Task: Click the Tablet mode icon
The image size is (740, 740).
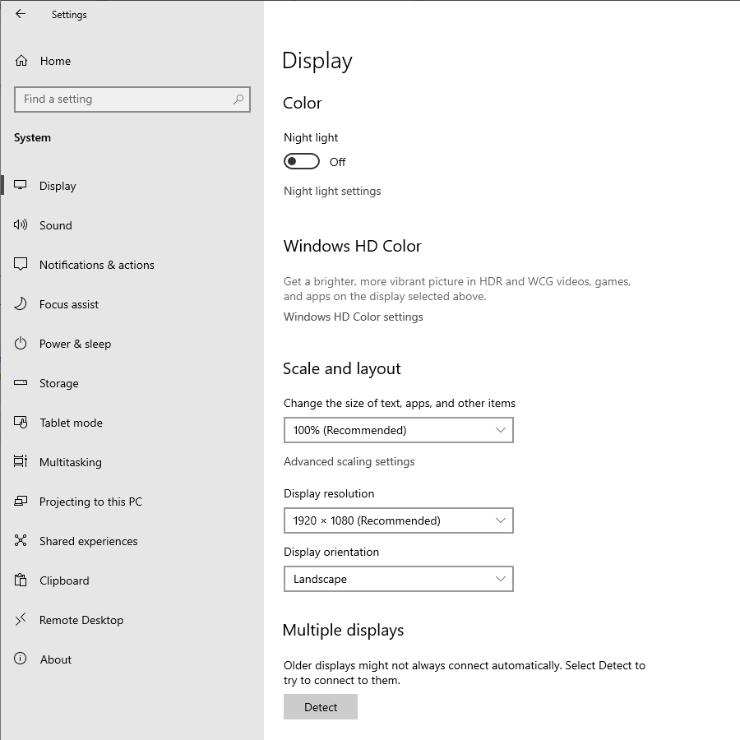Action: click(x=21, y=422)
